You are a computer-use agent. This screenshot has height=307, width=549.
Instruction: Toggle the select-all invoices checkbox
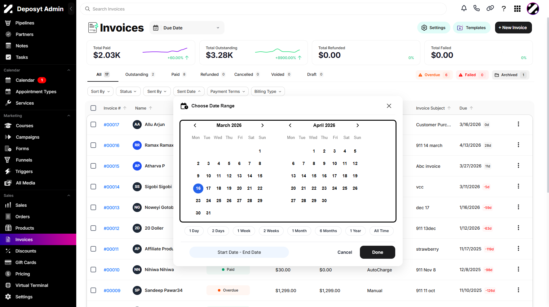[93, 108]
